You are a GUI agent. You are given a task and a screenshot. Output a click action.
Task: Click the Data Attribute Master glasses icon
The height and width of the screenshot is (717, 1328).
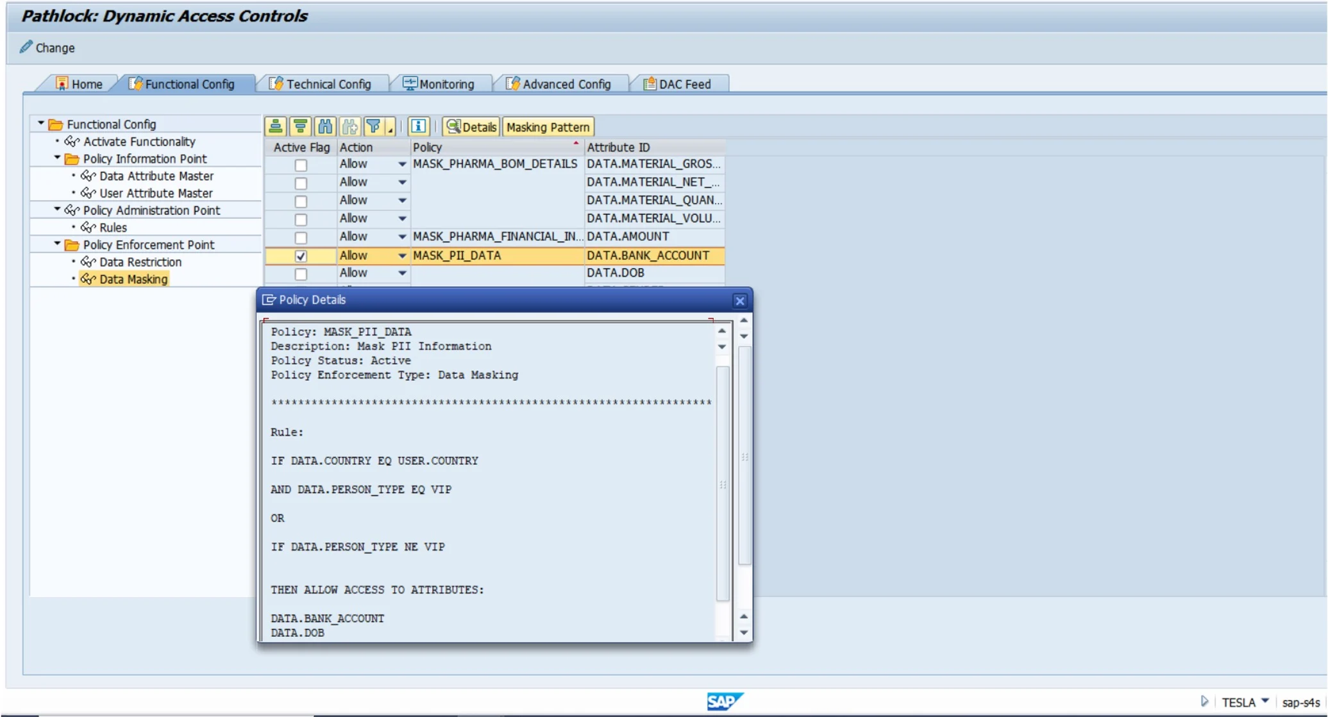(88, 176)
